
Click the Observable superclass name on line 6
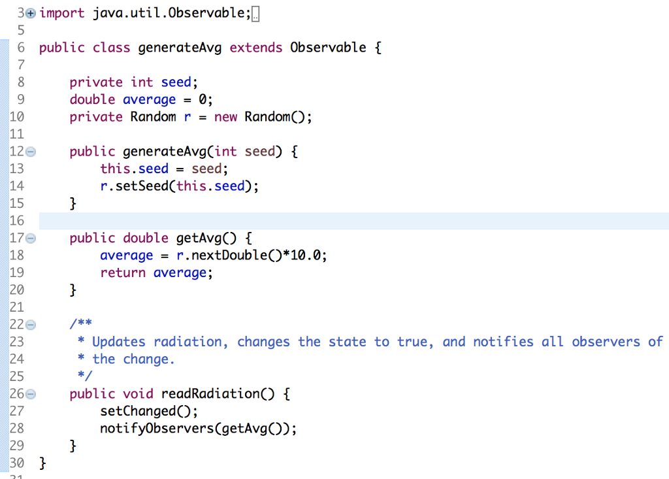328,48
